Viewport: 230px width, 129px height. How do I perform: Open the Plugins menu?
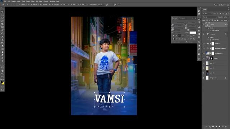[x=46, y=1]
